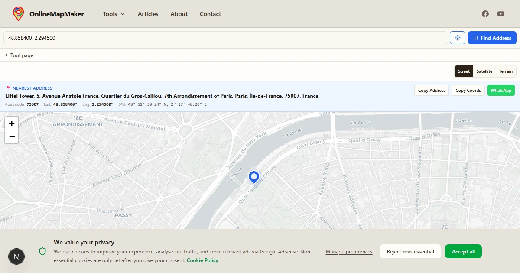Image resolution: width=520 pixels, height=273 pixels.
Task: Click the shield icon in cookie banner
Action: (42, 251)
